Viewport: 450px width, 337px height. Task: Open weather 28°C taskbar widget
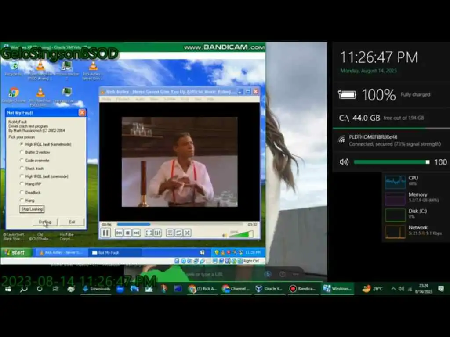point(373,289)
